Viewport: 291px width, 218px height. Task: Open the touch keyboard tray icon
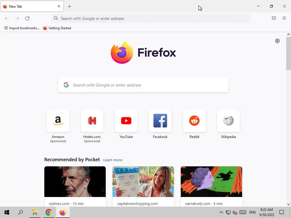[243, 212]
